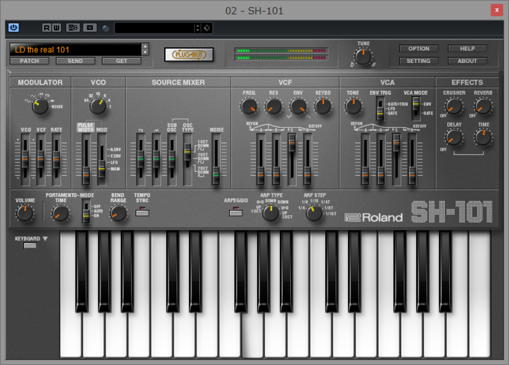Click the GET button
Image resolution: width=509 pixels, height=365 pixels.
[x=122, y=61]
